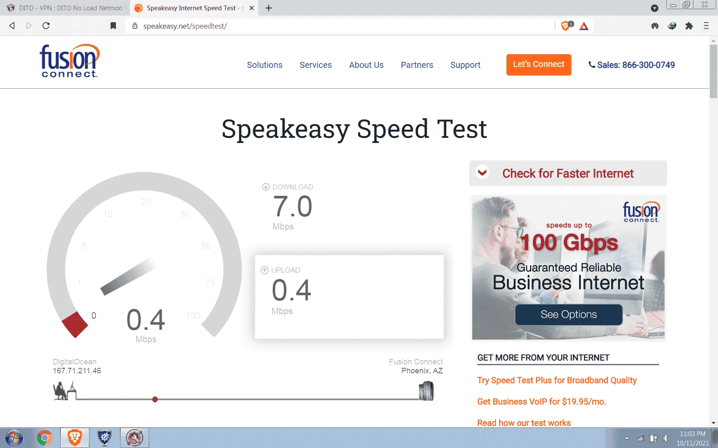Open Brave Rewards triangle icon

tap(584, 26)
